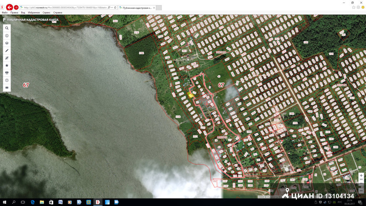
Task: Click the large 67 label over the lake
Action: (x=26, y=85)
